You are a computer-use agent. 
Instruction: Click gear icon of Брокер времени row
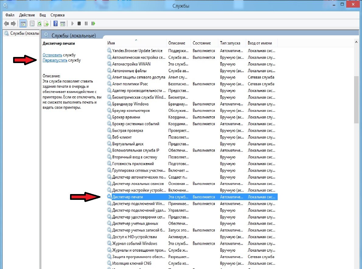109,117
